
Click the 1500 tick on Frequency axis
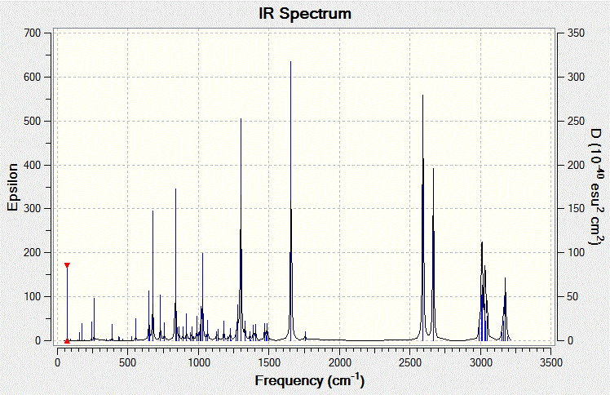pos(269,362)
